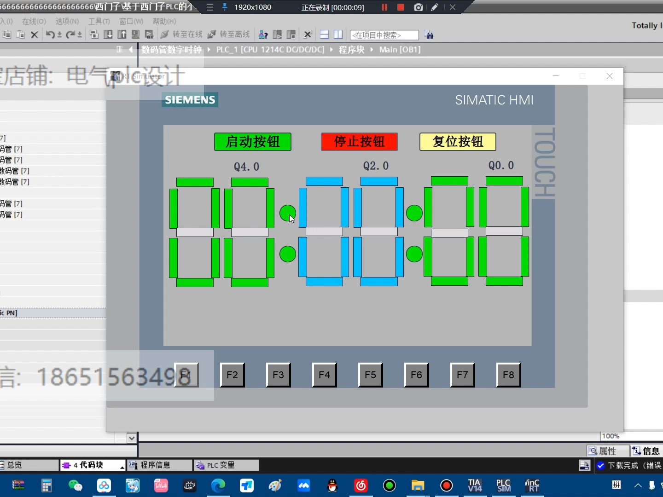Image resolution: width=663 pixels, height=497 pixels.
Task: Click the Download to device icon
Action: point(108,35)
